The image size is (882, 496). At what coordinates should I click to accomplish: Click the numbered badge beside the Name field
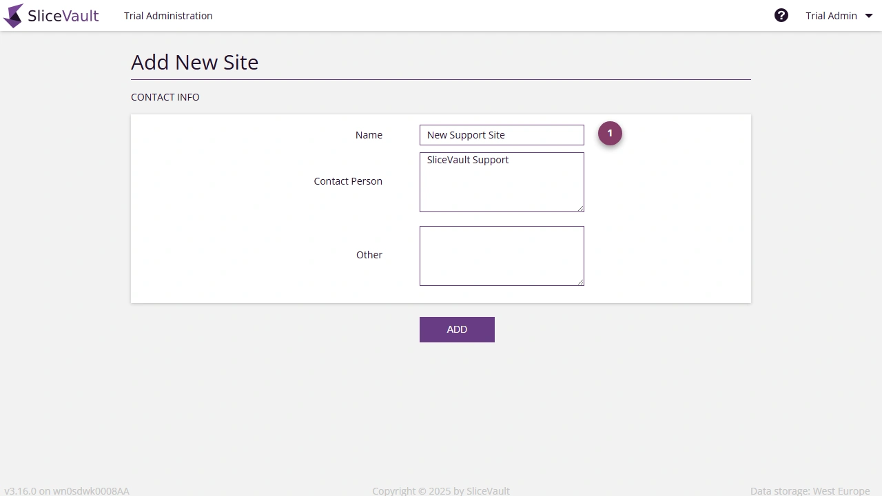pos(609,133)
